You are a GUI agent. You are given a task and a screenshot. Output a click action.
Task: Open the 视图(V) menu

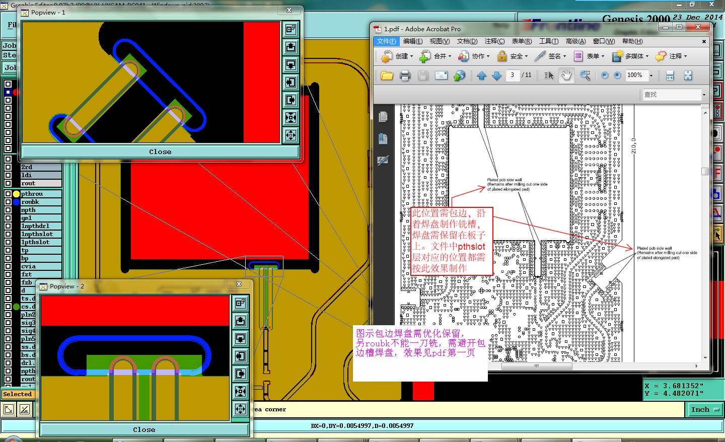[440, 41]
